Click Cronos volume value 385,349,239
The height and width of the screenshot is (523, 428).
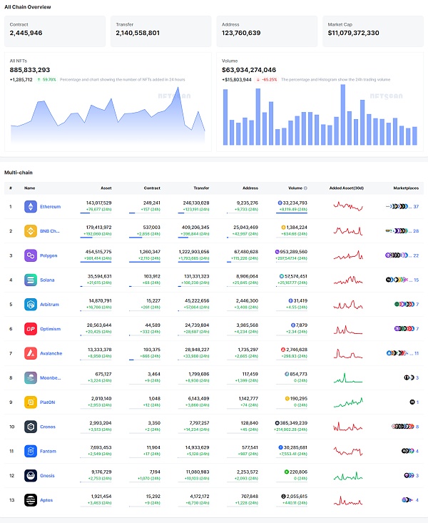[294, 423]
